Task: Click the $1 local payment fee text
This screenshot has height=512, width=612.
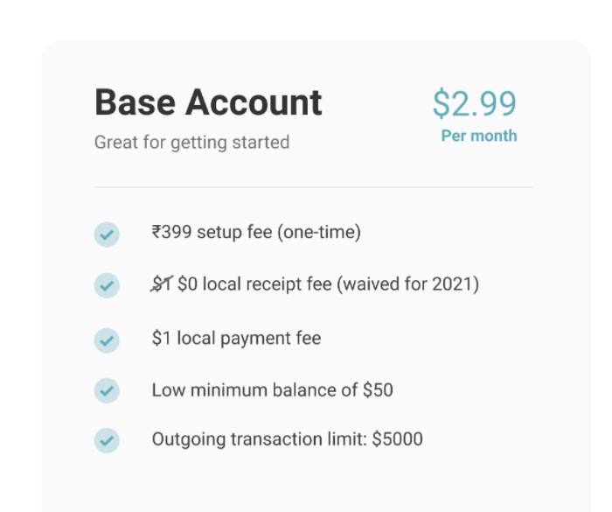Action: (237, 338)
